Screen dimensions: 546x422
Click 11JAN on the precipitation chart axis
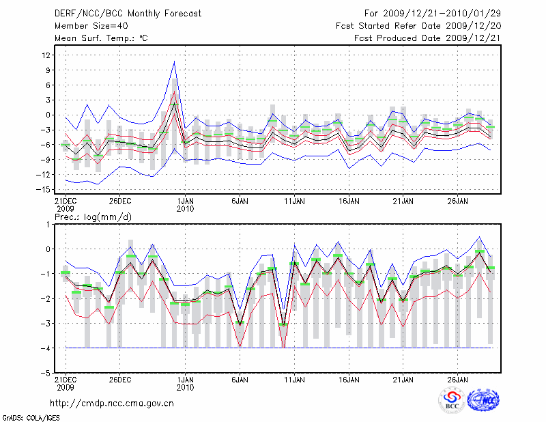(294, 378)
